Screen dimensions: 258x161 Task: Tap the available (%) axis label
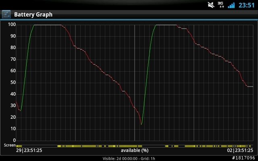135,150
